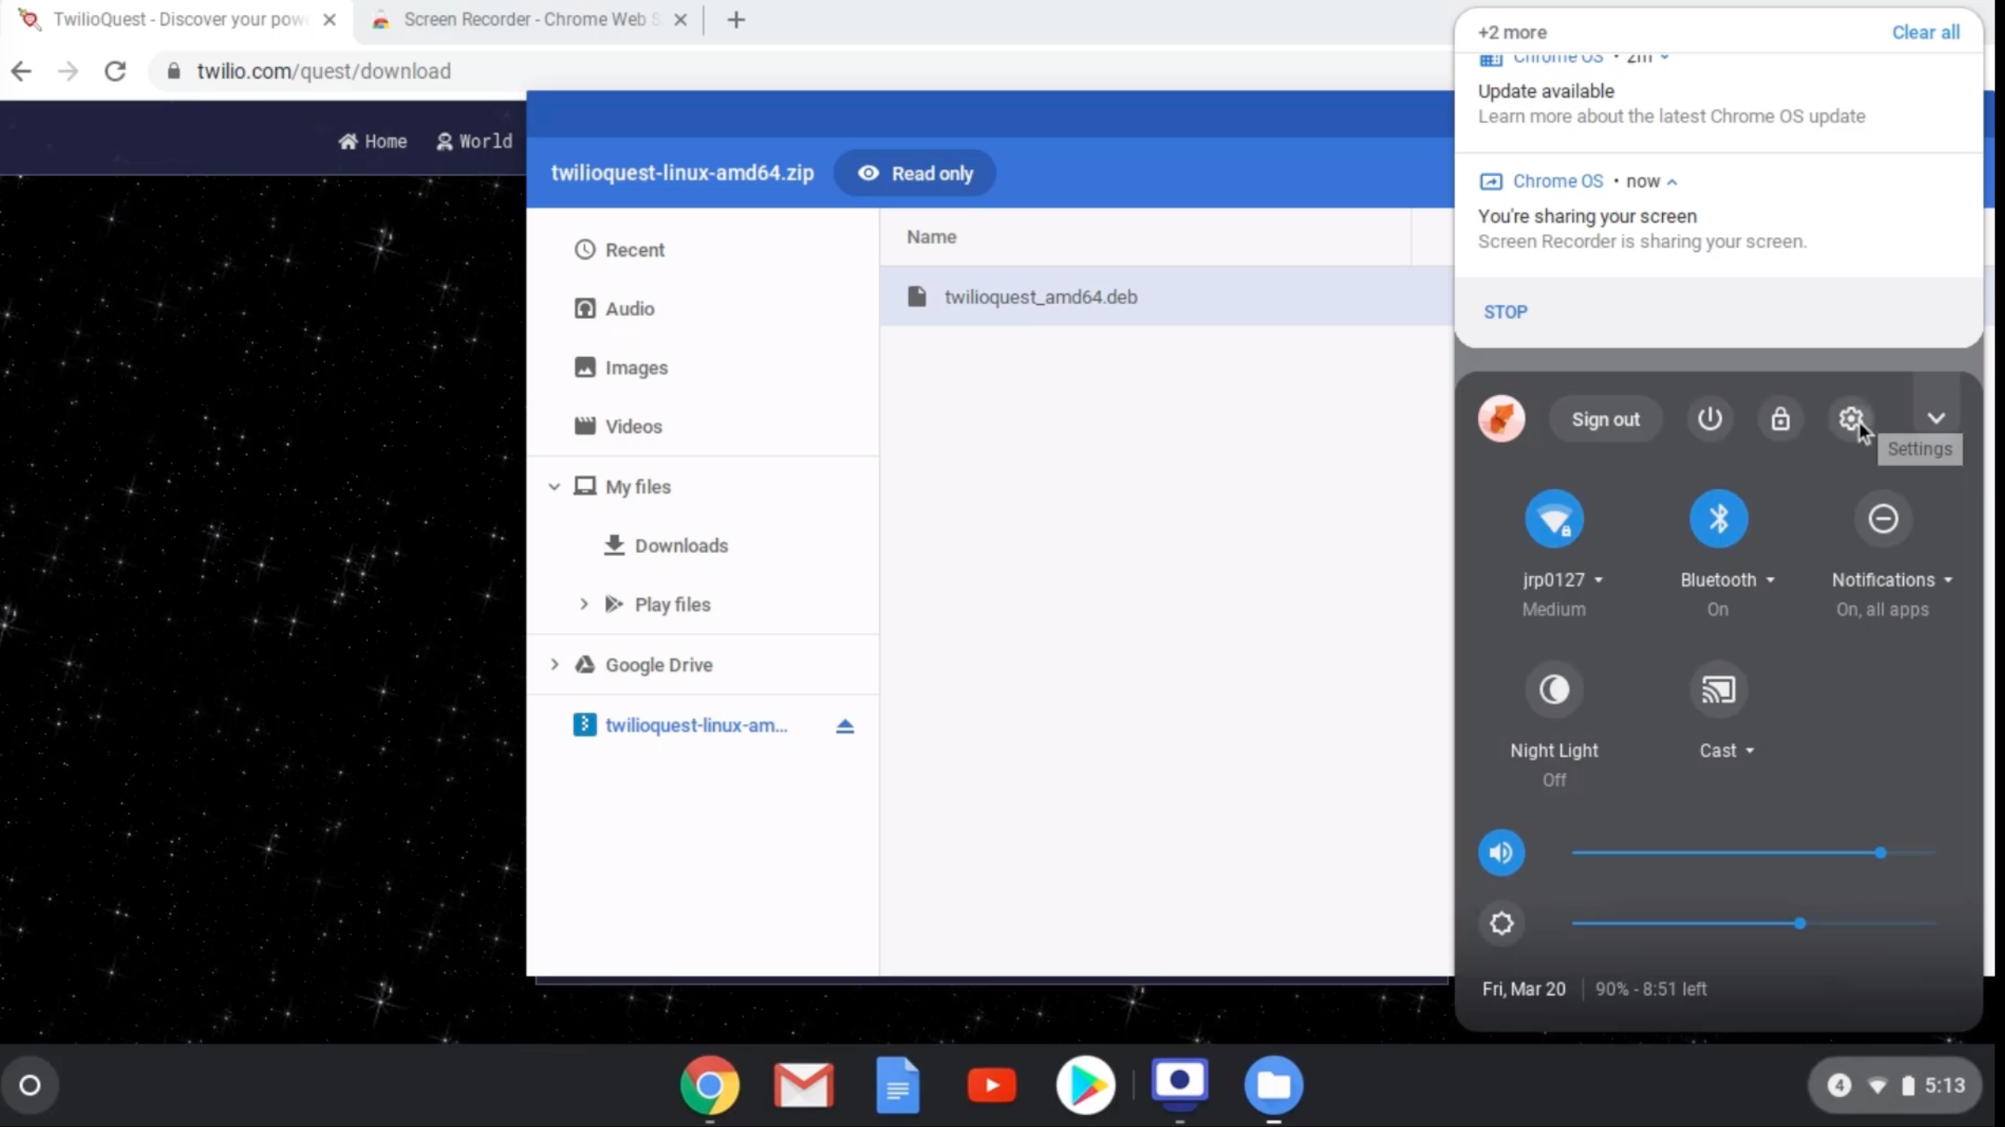
Task: Turn on Night Light
Action: (1553, 689)
